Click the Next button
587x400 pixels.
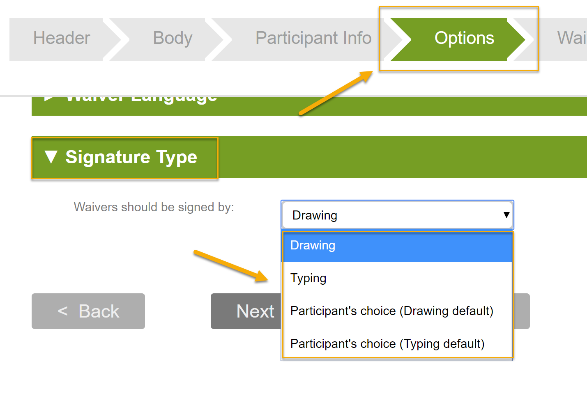point(256,311)
